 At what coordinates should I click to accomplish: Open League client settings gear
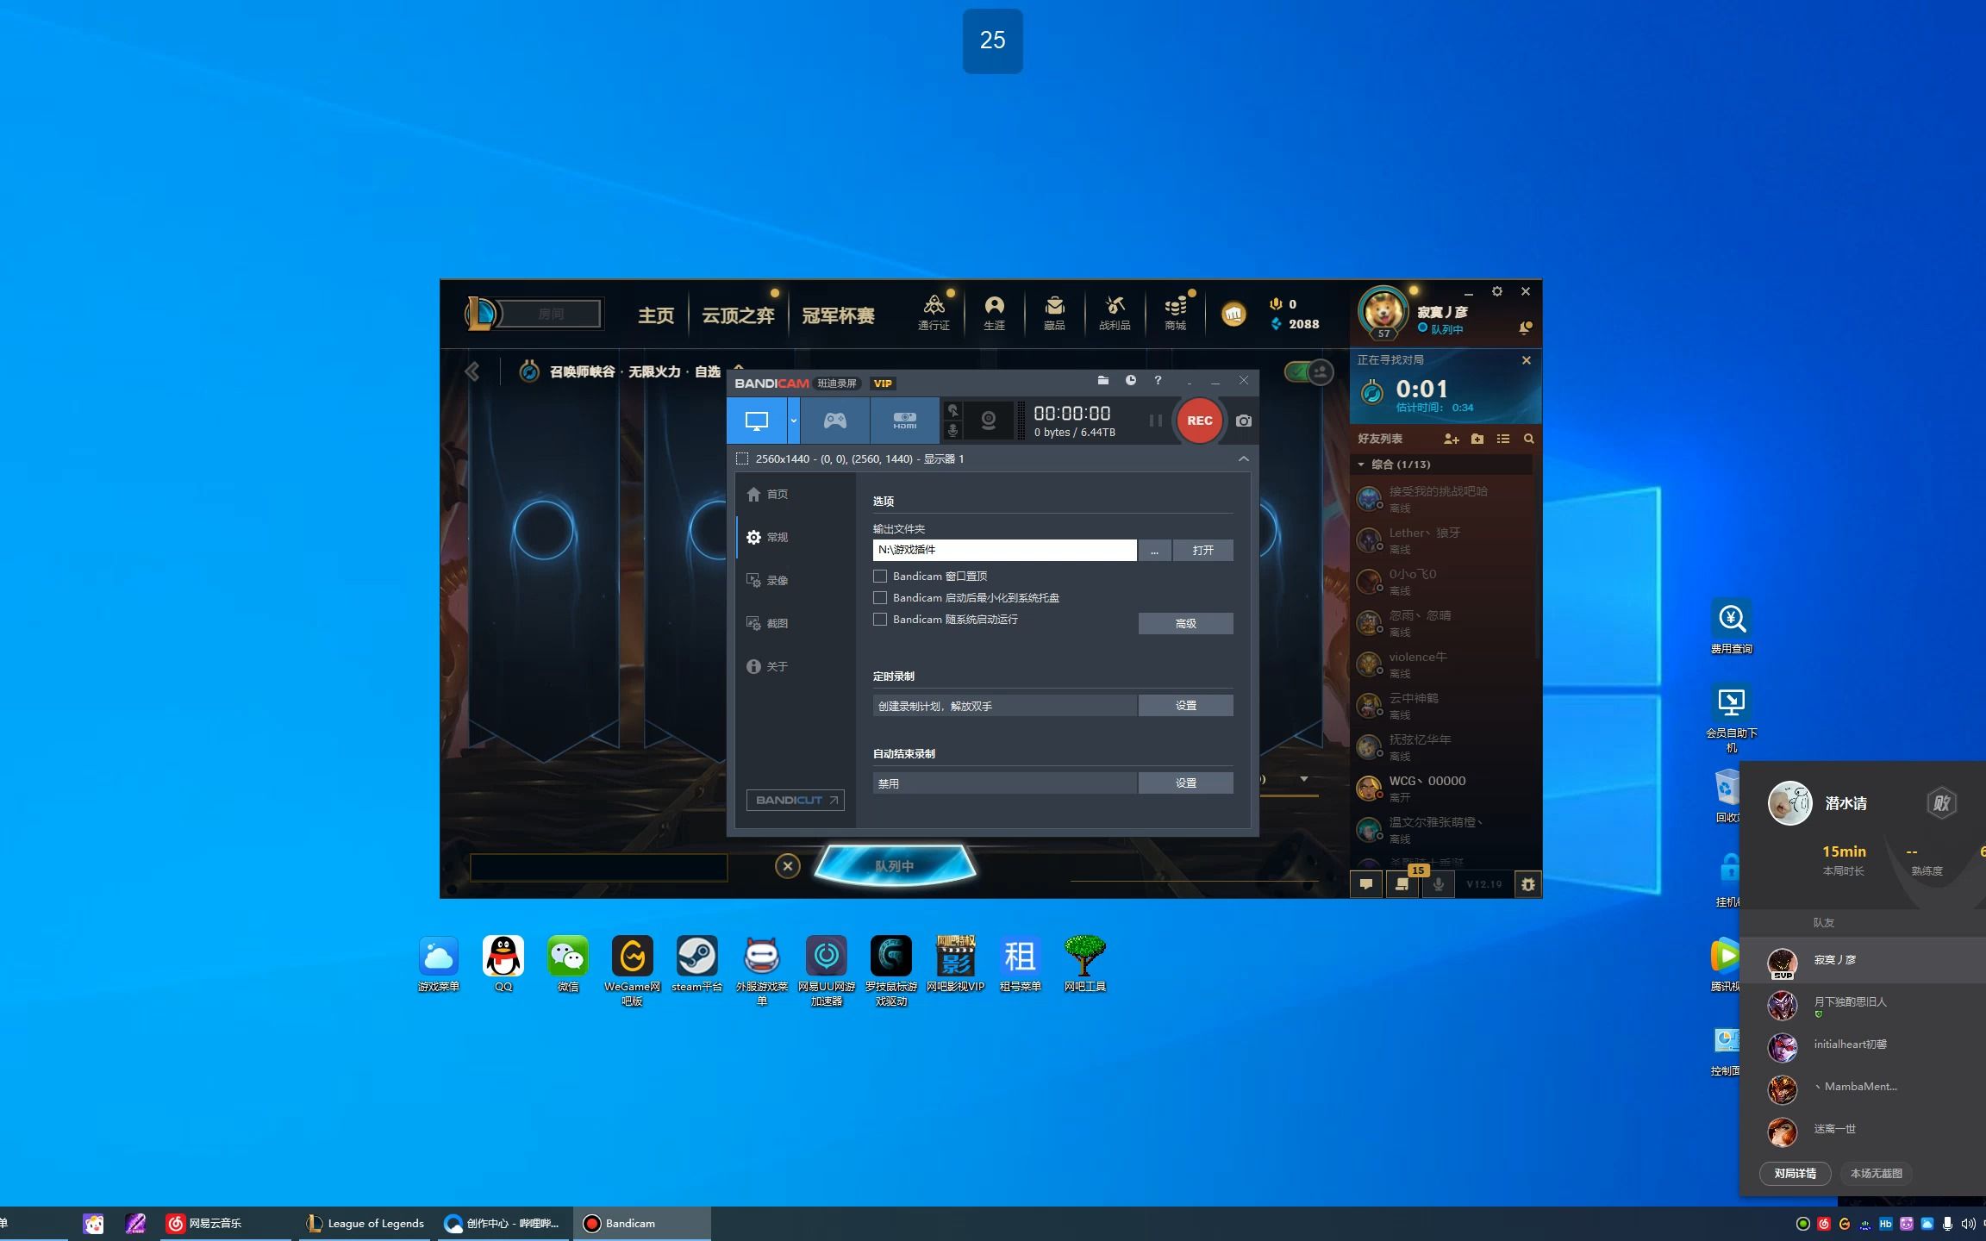[x=1496, y=291]
